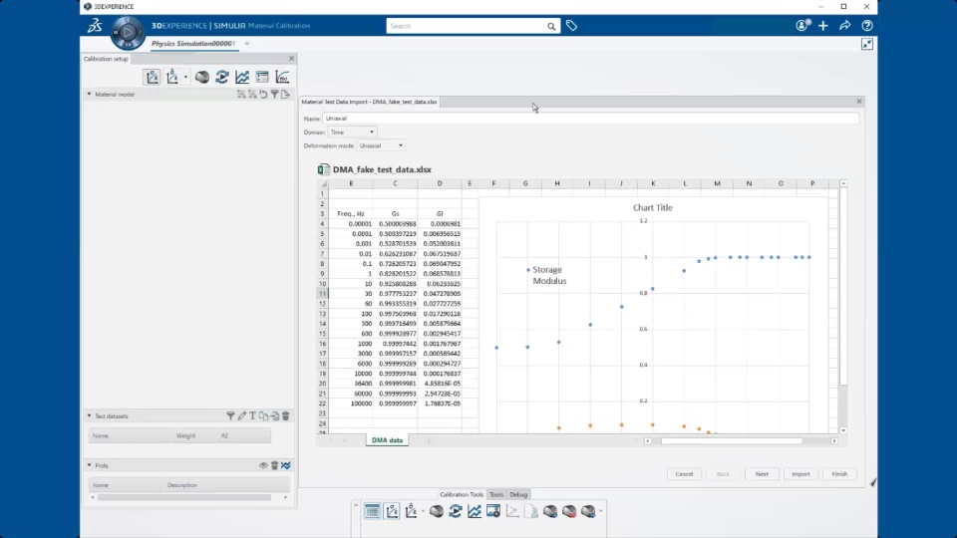Viewport: 957px width, 538px height.
Task: Open the 3DEXPERIENCE compass
Action: pyautogui.click(x=128, y=32)
